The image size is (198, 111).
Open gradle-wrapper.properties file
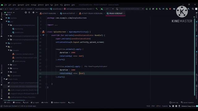click(x=23, y=90)
